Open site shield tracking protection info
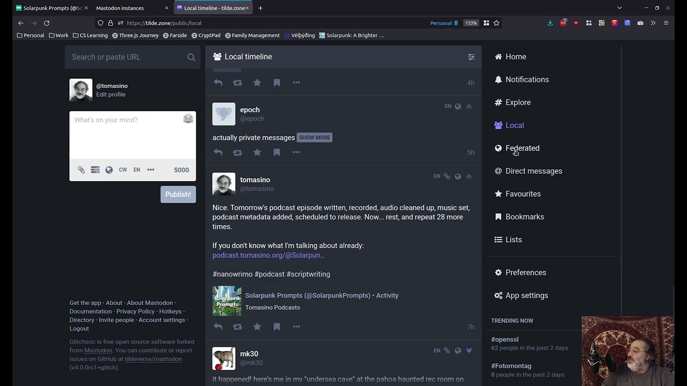 click(x=100, y=23)
